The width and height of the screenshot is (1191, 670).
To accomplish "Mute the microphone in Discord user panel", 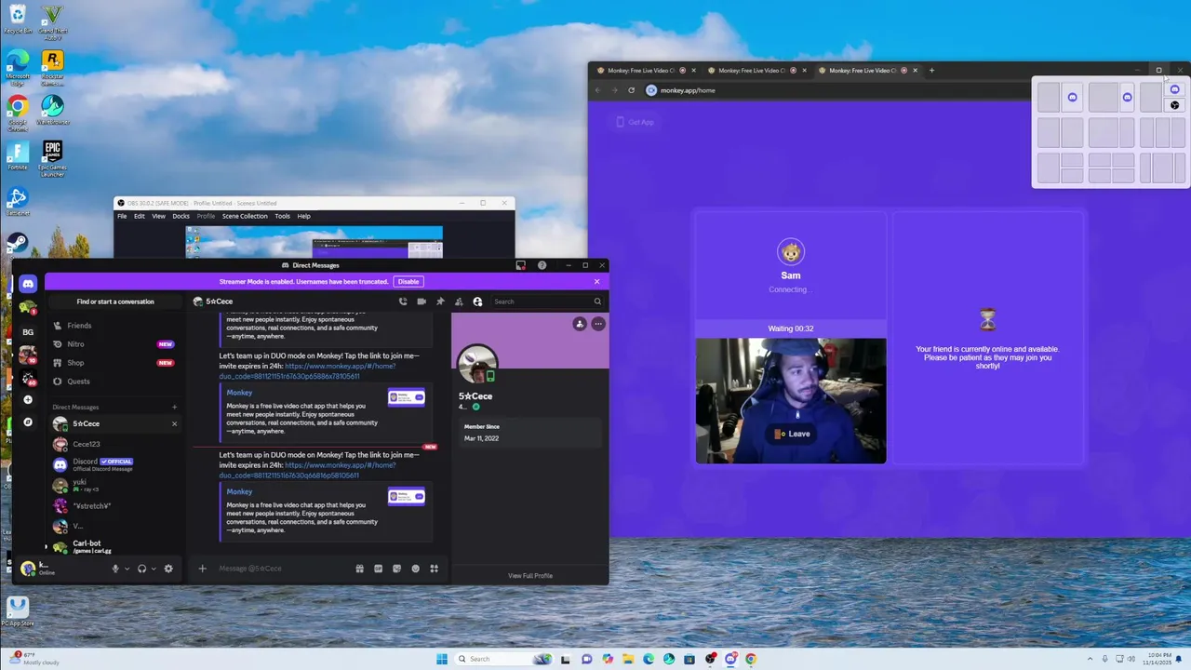I will (x=115, y=569).
